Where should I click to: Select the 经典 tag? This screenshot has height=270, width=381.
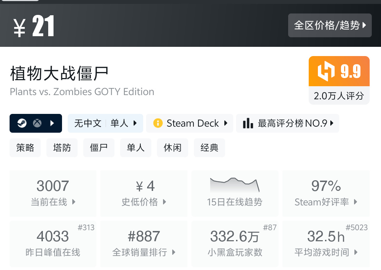[x=209, y=148]
